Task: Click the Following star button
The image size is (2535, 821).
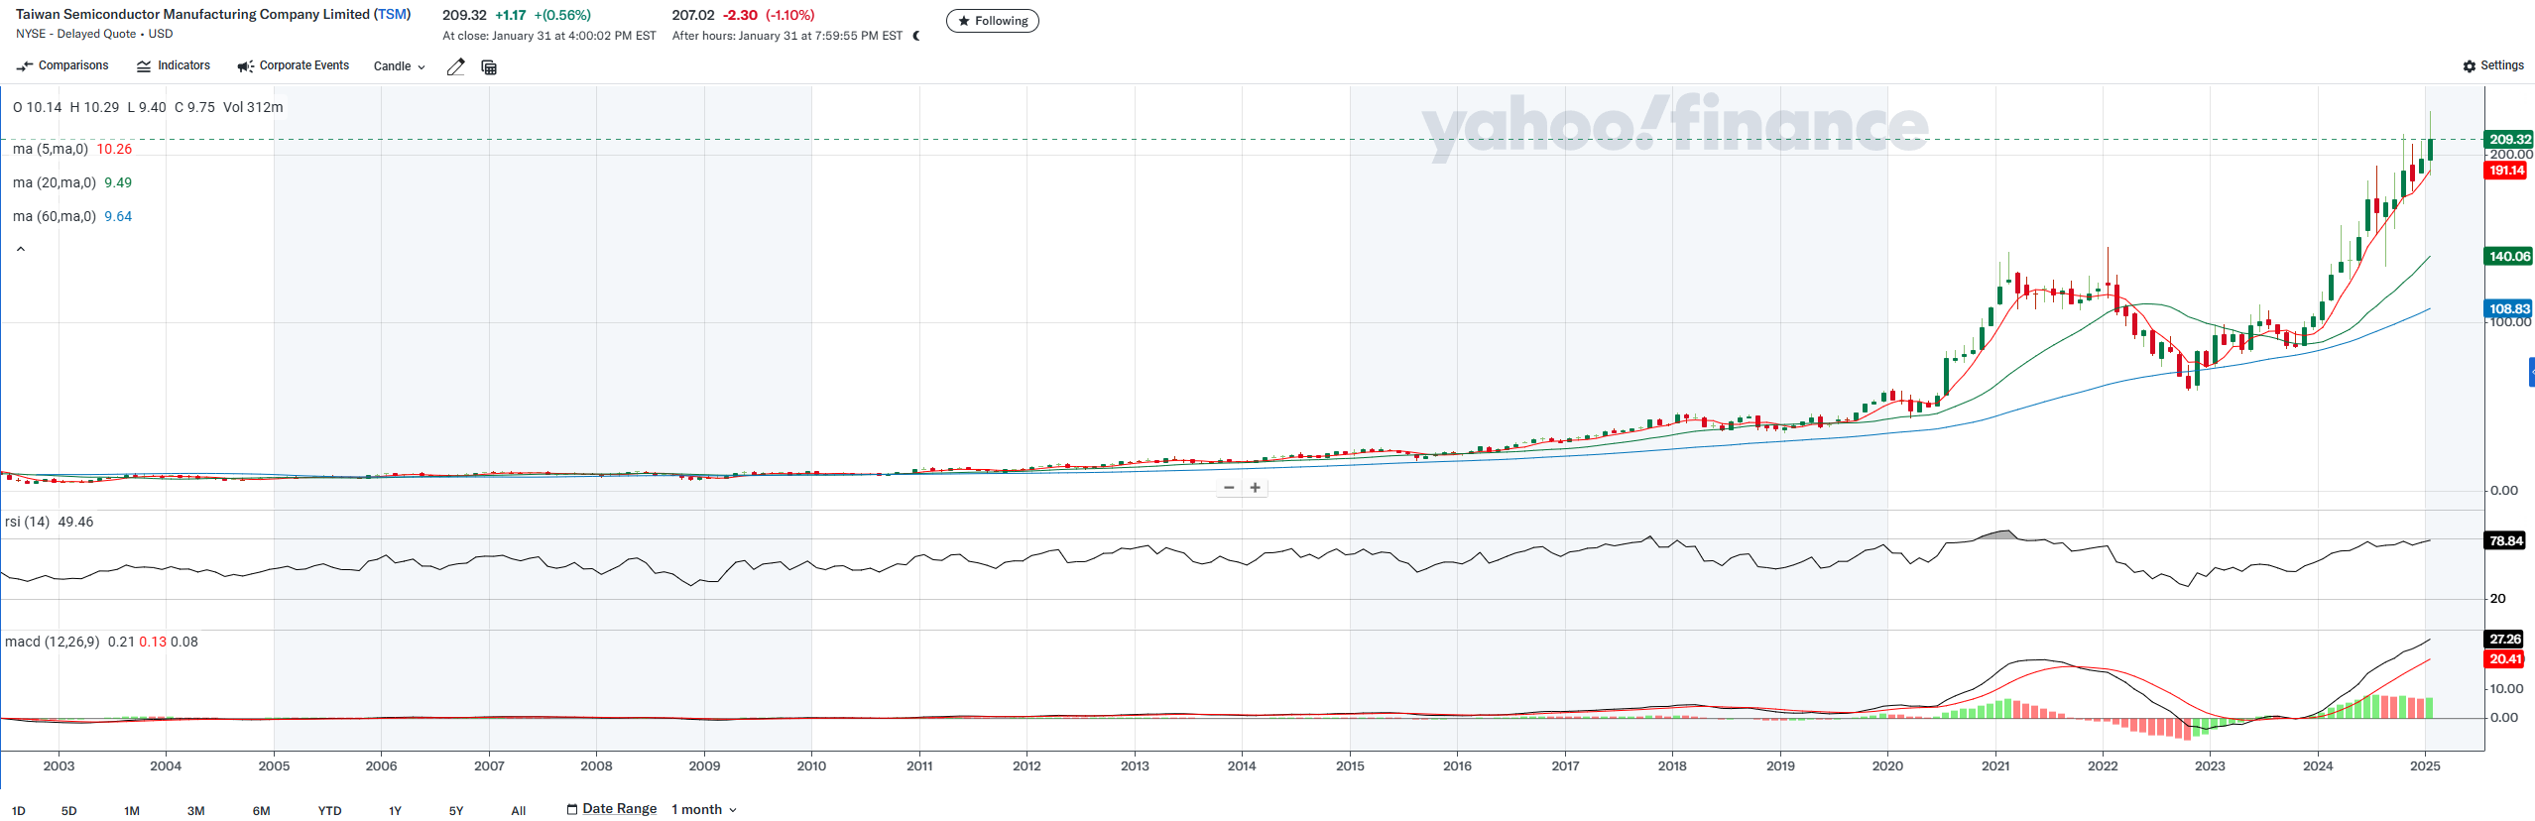Action: tap(992, 21)
